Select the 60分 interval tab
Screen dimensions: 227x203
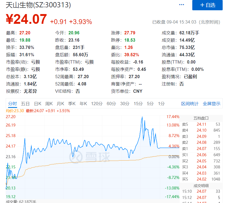coord(111,104)
